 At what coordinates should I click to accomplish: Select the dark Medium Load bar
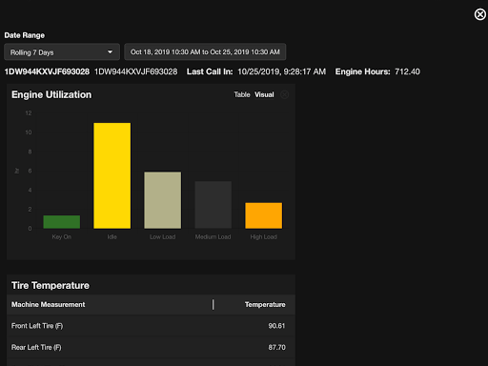point(213,205)
